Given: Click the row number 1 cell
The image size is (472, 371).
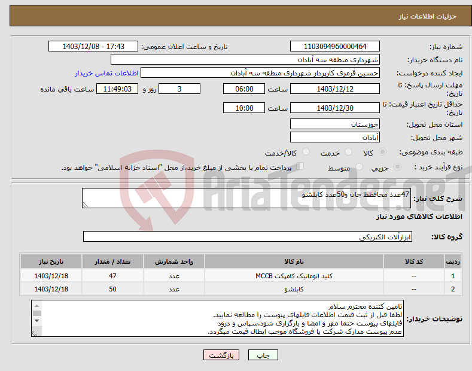Looking at the screenshot, I should (x=453, y=276).
